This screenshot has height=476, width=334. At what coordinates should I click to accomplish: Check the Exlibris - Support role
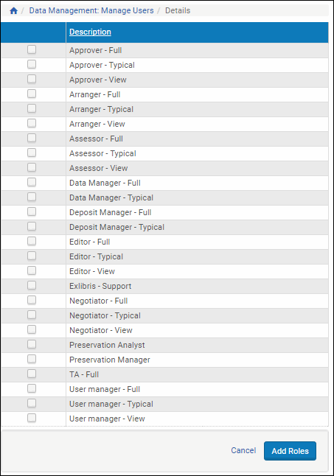click(x=32, y=285)
